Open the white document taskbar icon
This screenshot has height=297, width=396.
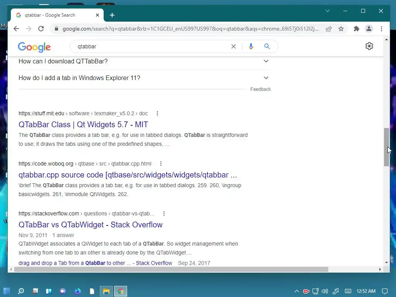click(x=92, y=291)
